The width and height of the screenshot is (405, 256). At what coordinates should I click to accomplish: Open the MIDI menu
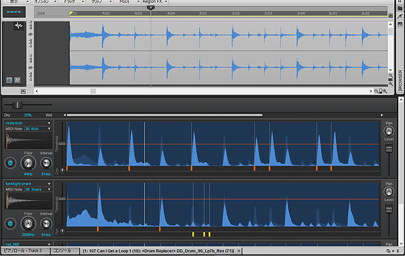tap(127, 2)
